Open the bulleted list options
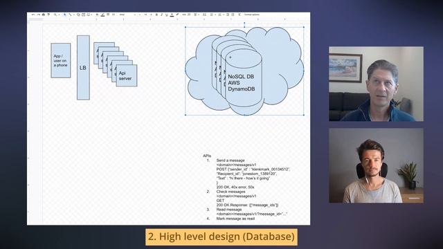Screen dimensions: 443x249 (x=220, y=15)
